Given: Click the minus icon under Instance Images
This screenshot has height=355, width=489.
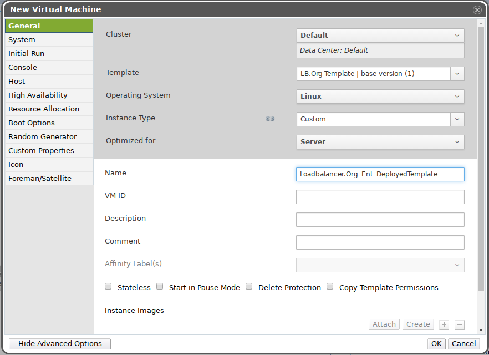Looking at the screenshot, I should [460, 324].
